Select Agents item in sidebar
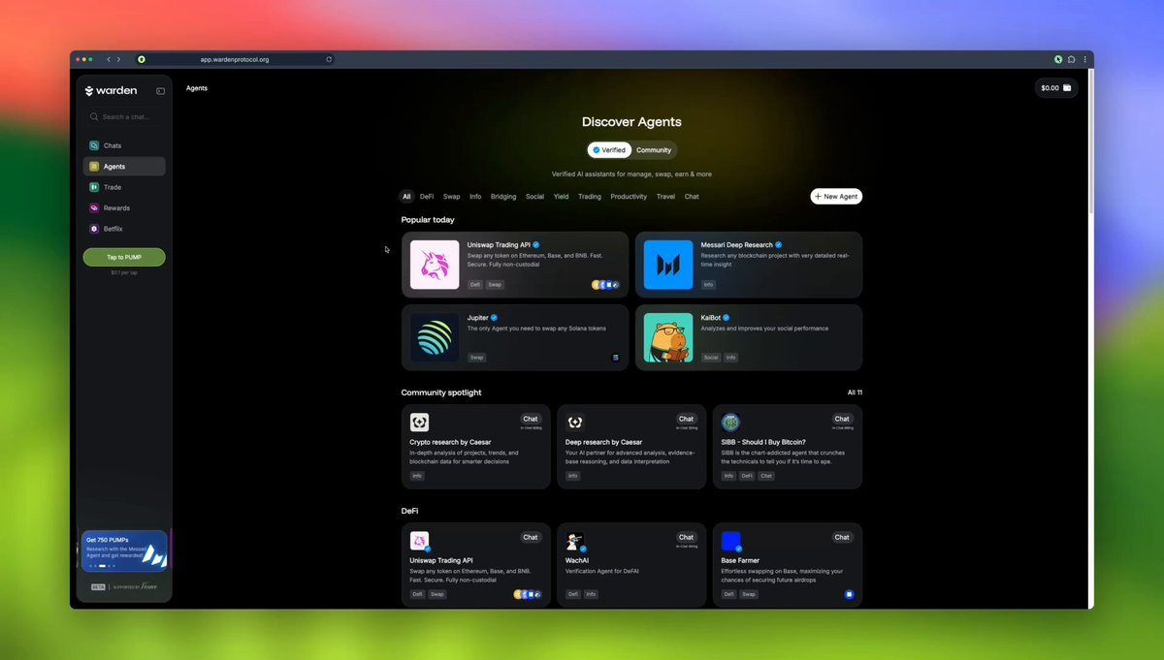Viewport: 1164px width, 660px height. coord(124,167)
